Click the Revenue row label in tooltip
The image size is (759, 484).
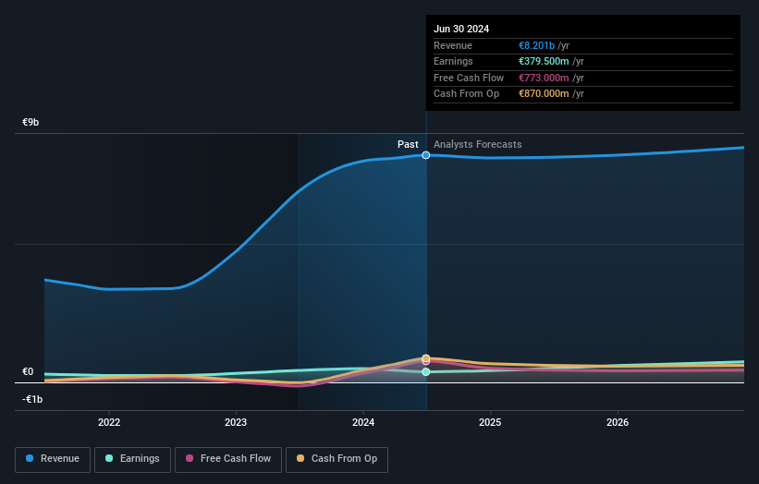pyautogui.click(x=453, y=45)
